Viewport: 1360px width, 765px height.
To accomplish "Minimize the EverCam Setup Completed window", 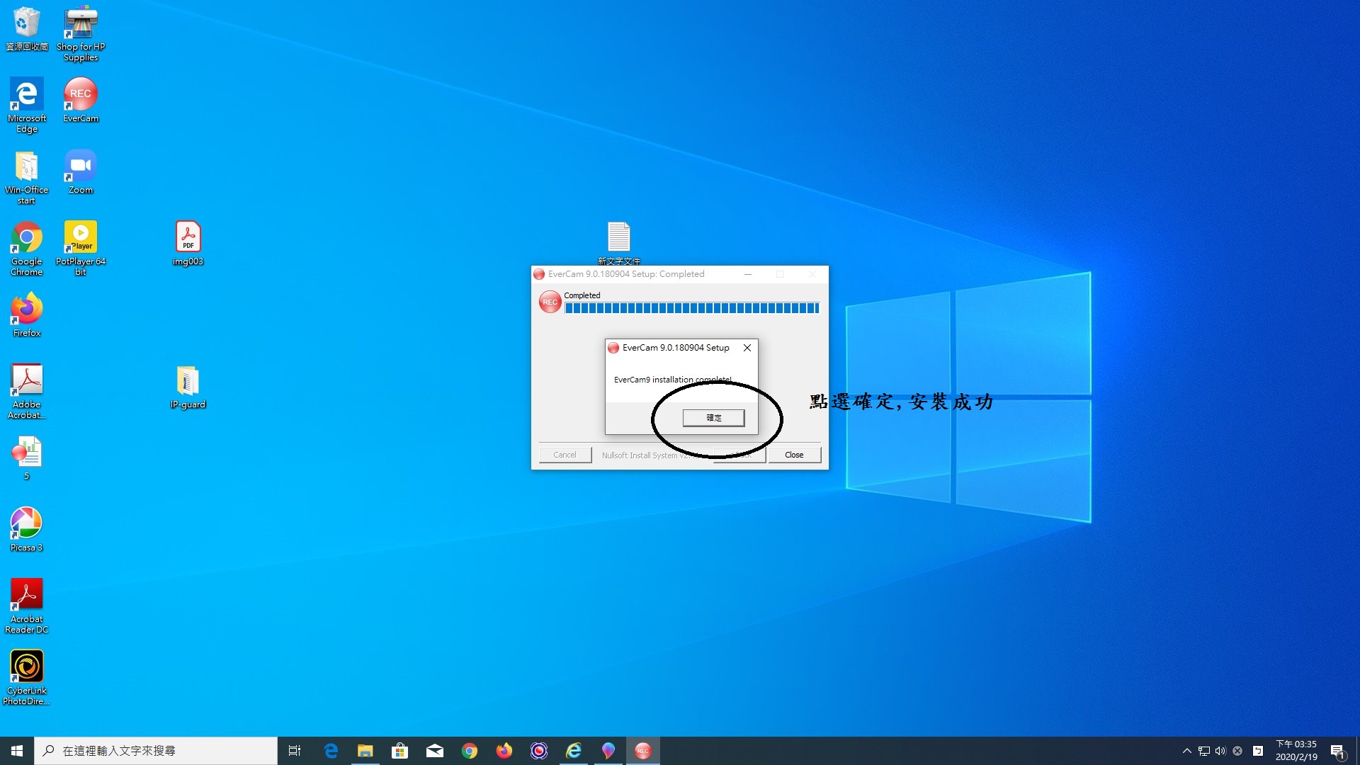I will (x=748, y=274).
